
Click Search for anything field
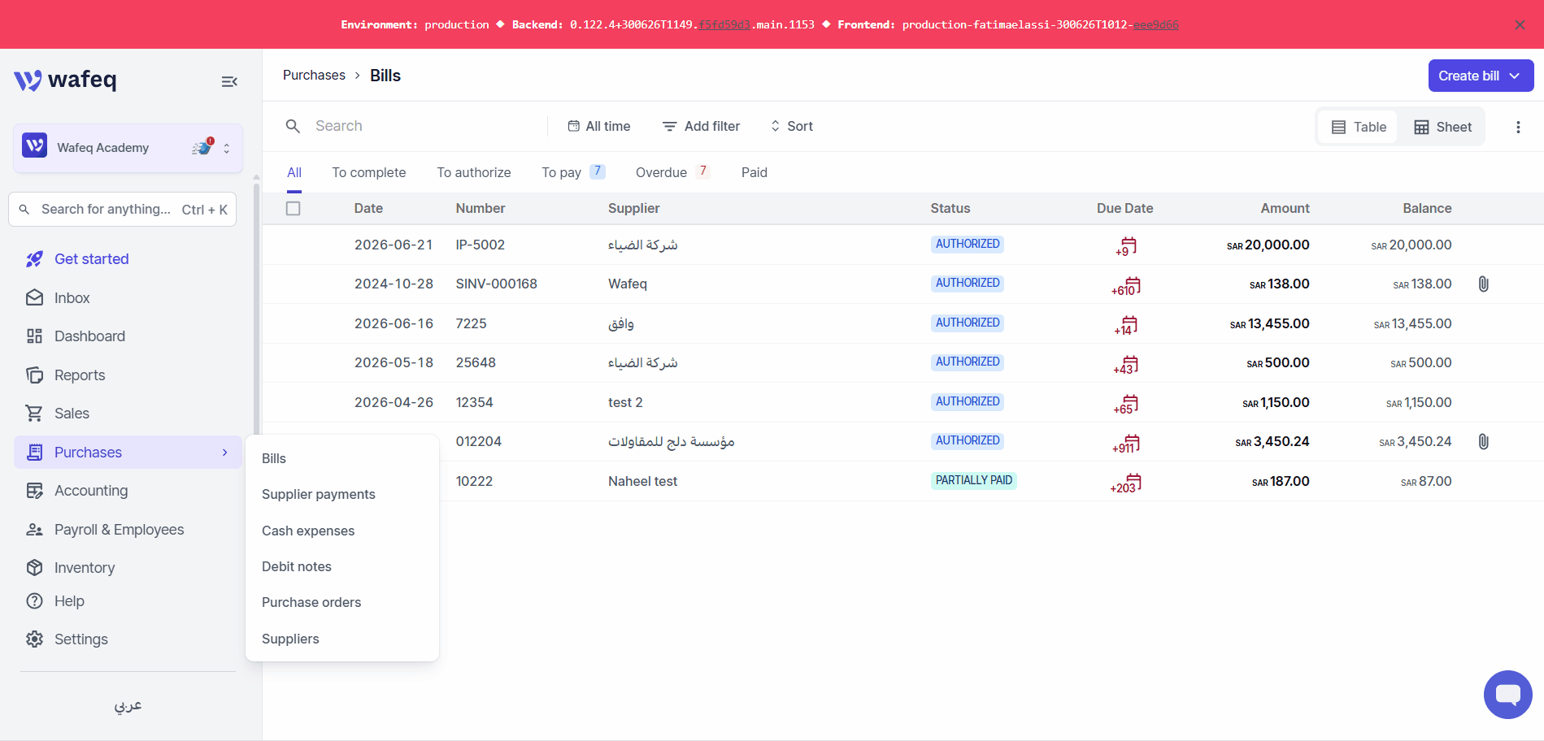point(123,210)
